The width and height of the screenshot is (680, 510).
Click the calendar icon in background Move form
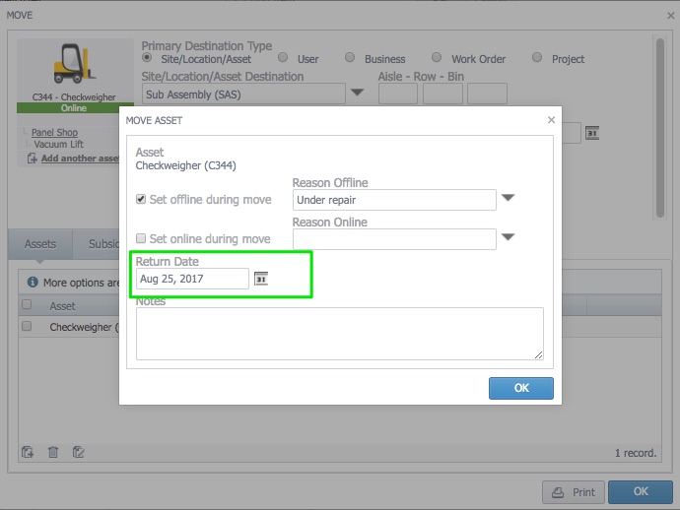(592, 133)
